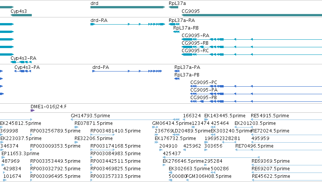Screen dimensions: 322x182
Task: Select the CG9095-PB protein label
Action: coord(204,98)
